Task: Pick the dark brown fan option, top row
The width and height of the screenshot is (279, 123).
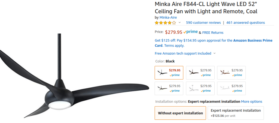Action: pyautogui.click(x=200, y=73)
